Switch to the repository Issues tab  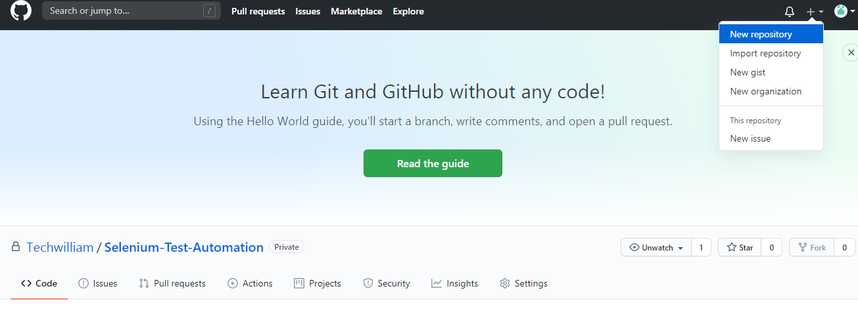coord(97,283)
